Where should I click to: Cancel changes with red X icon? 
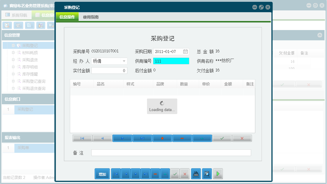242,138
